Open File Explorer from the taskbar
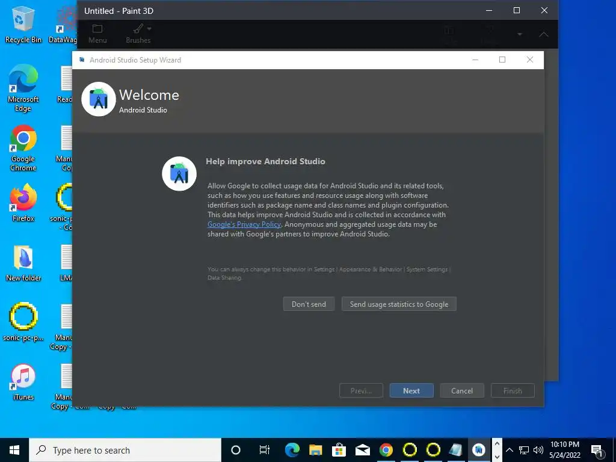Screen dimensions: 616x462 tap(315, 450)
